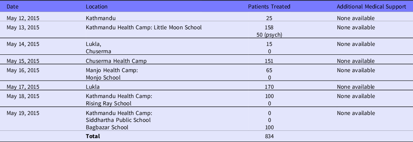Select the May 12, 2015 date cell
The width and height of the screenshot is (413, 142).
pyautogui.click(x=23, y=18)
